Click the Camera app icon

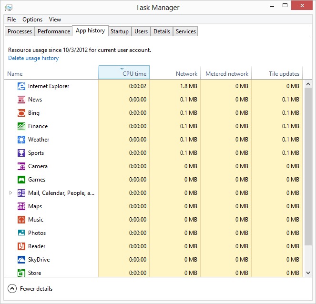(x=21, y=166)
